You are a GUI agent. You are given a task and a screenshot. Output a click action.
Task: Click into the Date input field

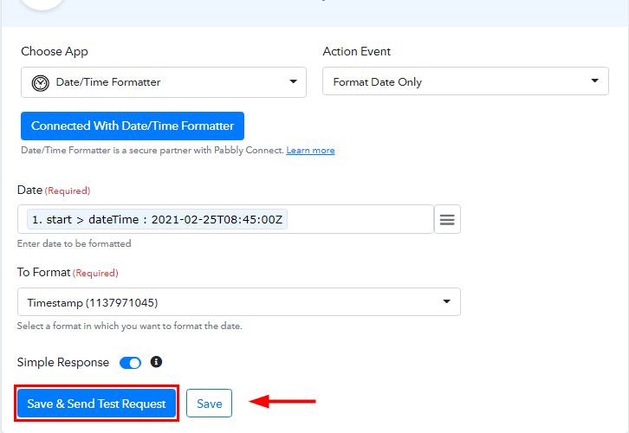tap(225, 219)
